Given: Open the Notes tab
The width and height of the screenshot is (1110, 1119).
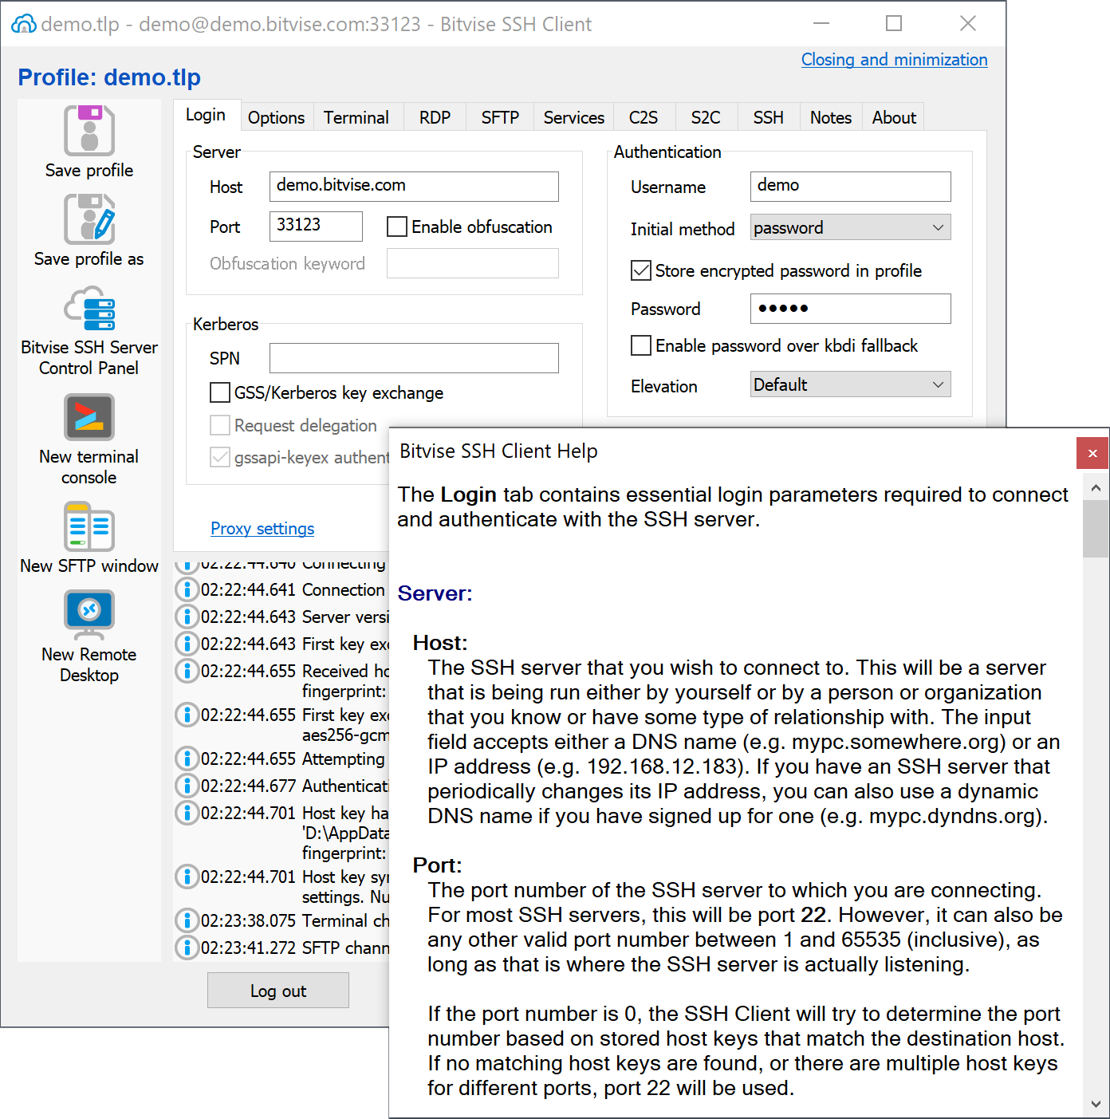Looking at the screenshot, I should coord(831,117).
